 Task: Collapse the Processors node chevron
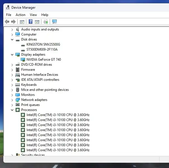(x=12, y=110)
